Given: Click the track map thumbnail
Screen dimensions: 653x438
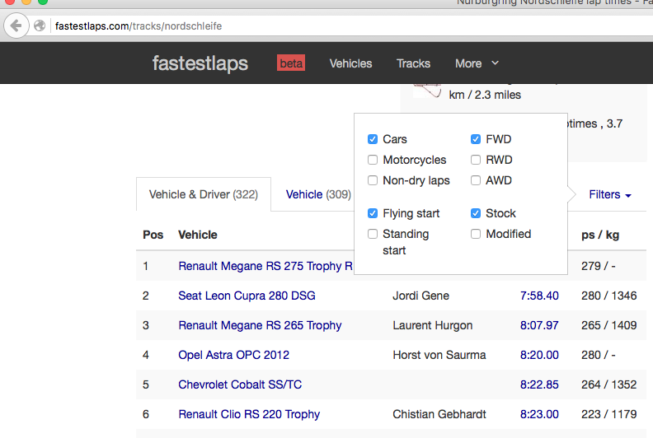Looking at the screenshot, I should click(x=427, y=91).
